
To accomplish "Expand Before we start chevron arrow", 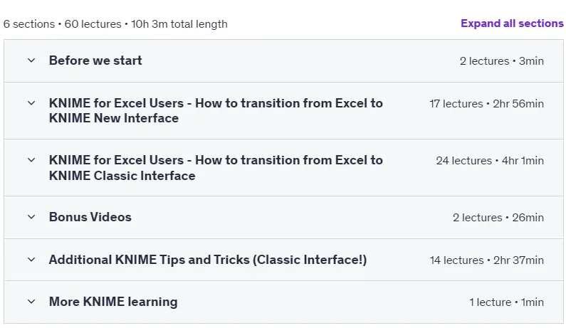I will coord(31,60).
